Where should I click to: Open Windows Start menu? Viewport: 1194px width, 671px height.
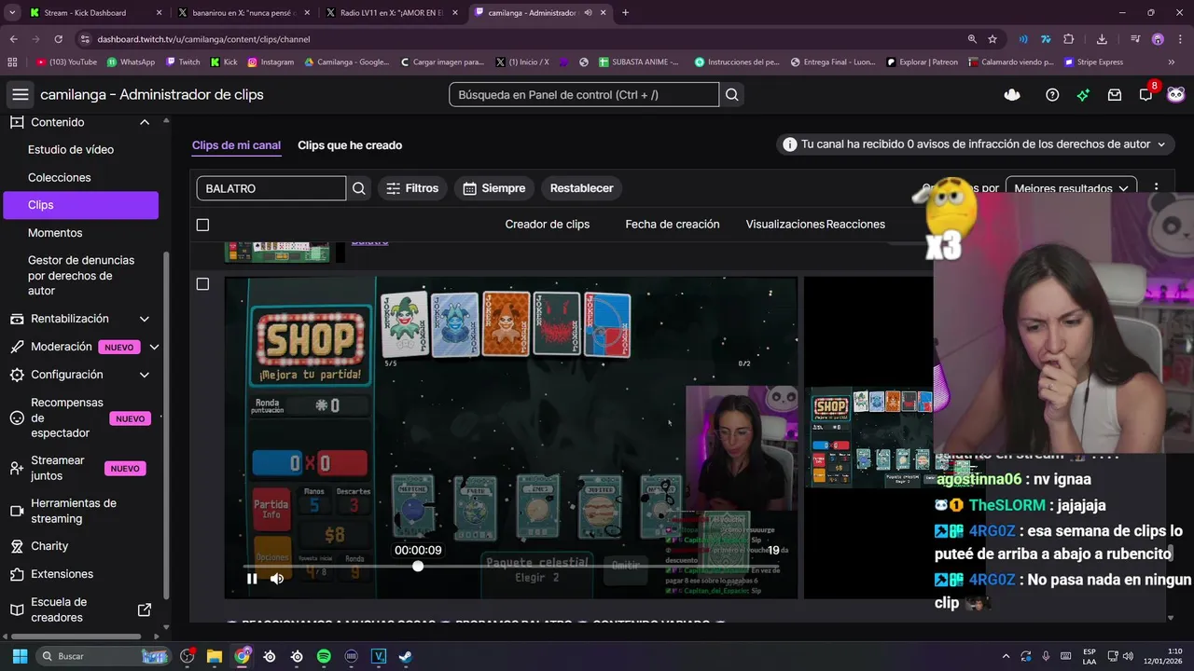point(20,656)
